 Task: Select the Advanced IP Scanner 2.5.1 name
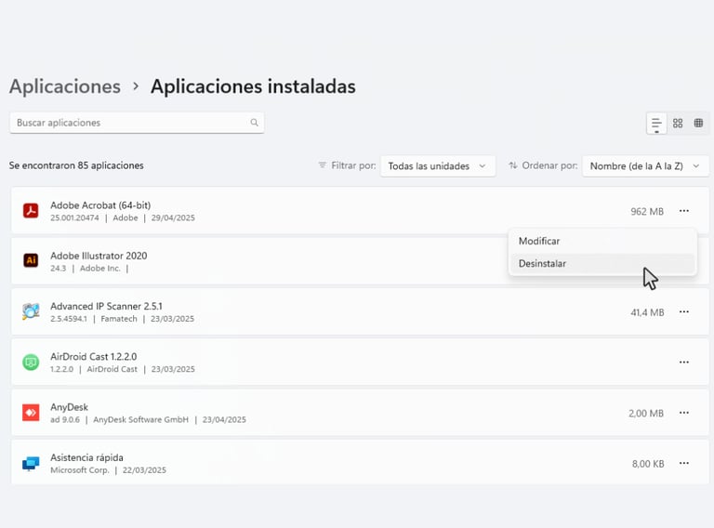106,307
